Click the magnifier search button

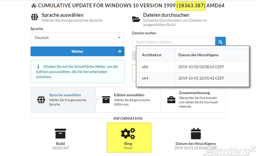click(x=220, y=42)
